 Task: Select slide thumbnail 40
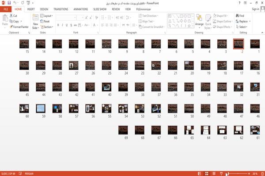[106, 87]
